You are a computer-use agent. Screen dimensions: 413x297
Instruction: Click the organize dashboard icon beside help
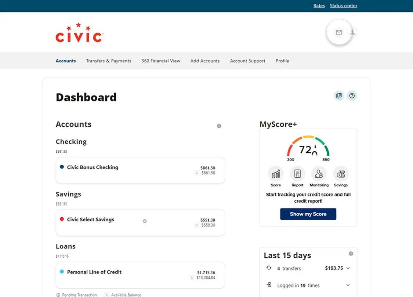point(338,95)
